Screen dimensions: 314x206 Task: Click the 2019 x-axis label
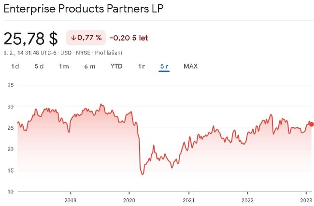(70, 200)
